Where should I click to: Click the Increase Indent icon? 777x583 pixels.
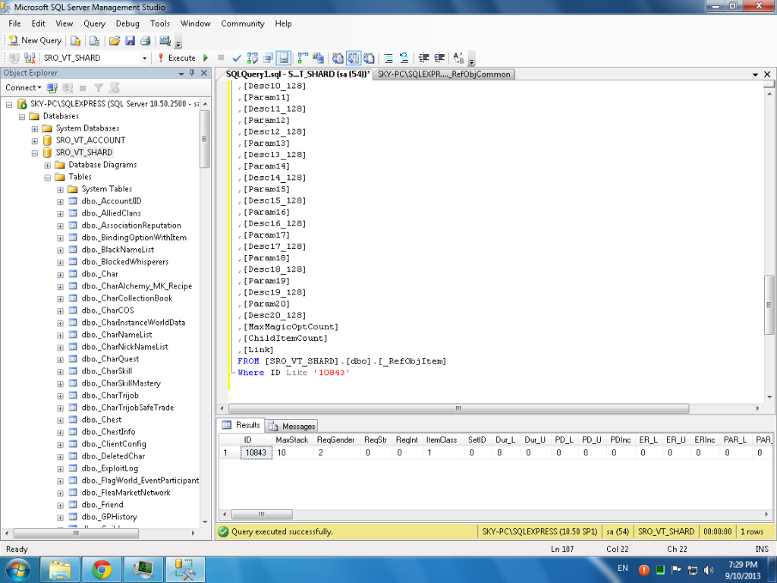coord(439,58)
